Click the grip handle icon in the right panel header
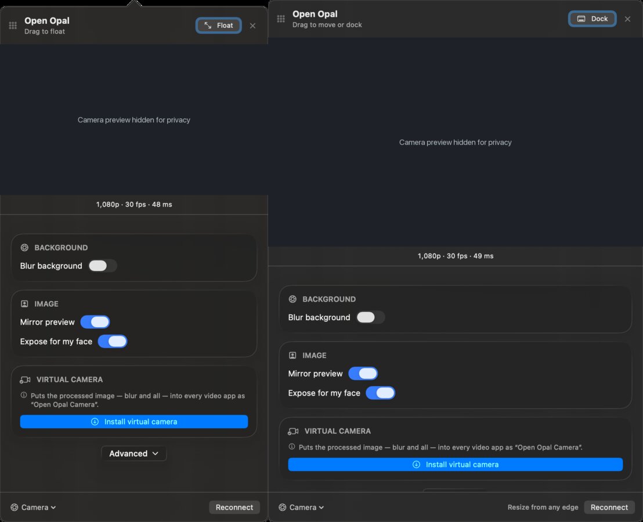The image size is (643, 522). click(281, 19)
